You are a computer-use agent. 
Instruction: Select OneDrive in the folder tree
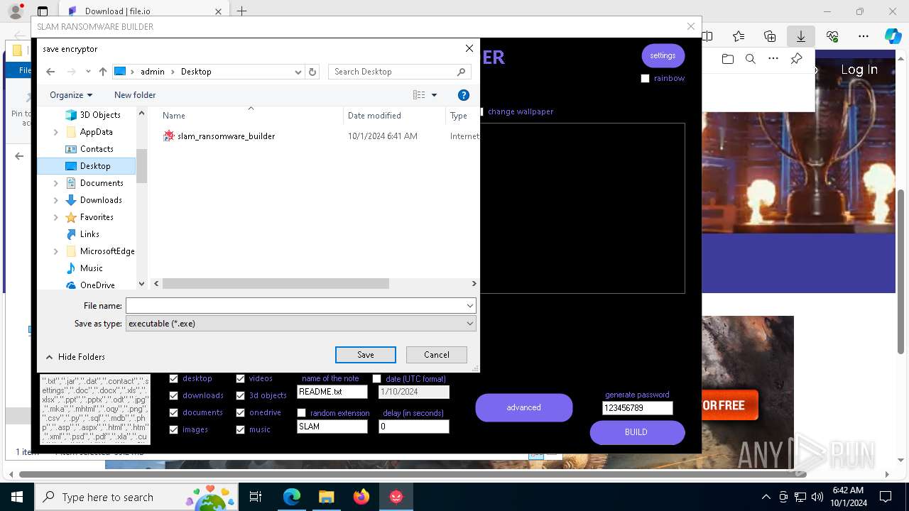click(x=97, y=285)
